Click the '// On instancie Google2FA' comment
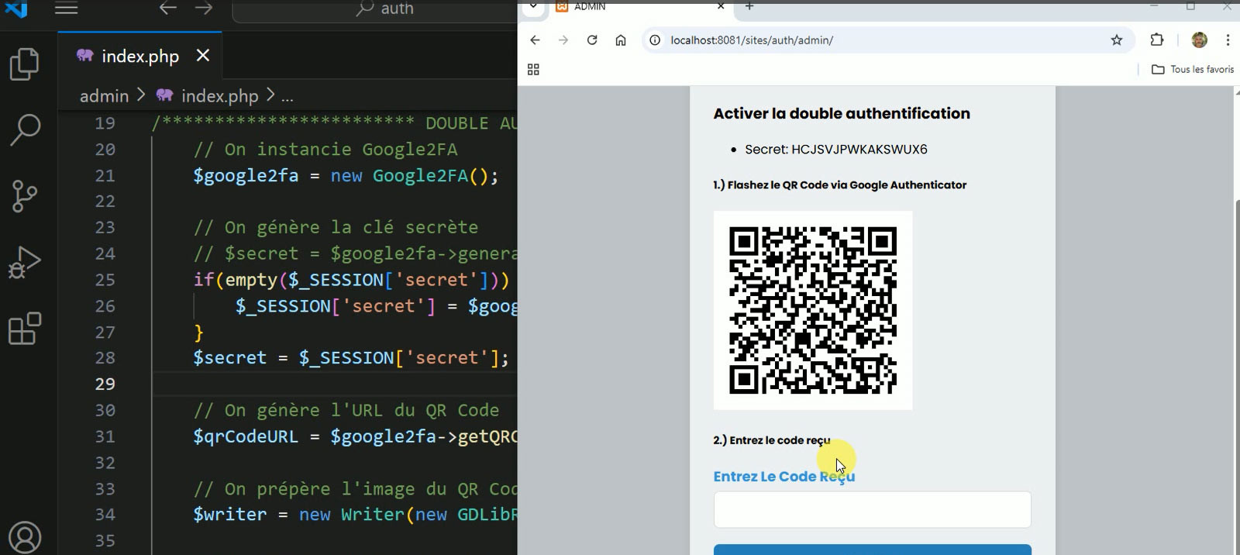Screen dimensions: 1240x555 pos(325,149)
